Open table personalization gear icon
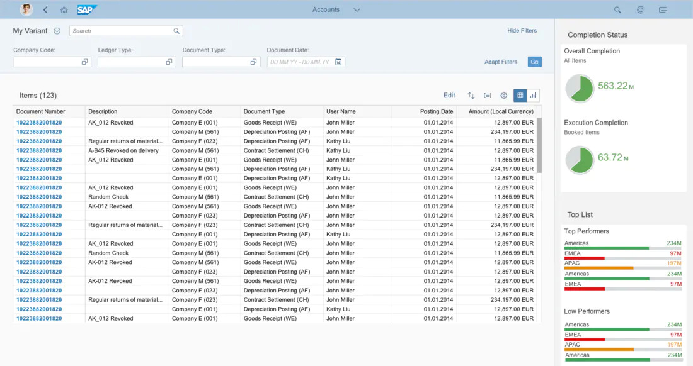This screenshot has height=366, width=693. [503, 95]
